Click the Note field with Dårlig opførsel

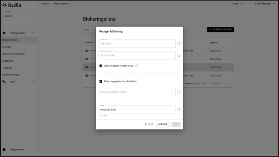click(137, 110)
